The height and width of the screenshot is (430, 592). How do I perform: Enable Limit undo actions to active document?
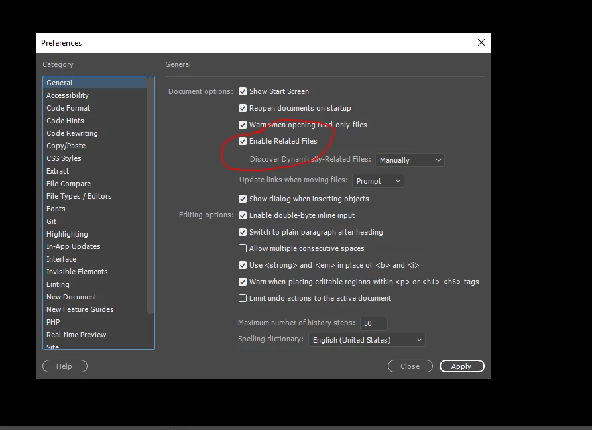(x=243, y=298)
